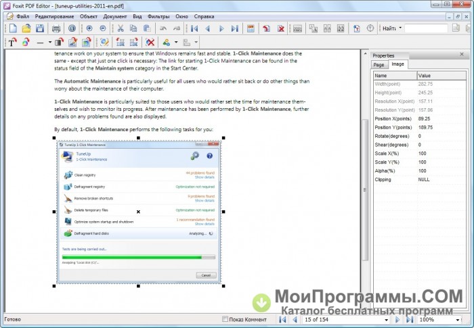Expand the line style dropdown arrow

click(50, 43)
